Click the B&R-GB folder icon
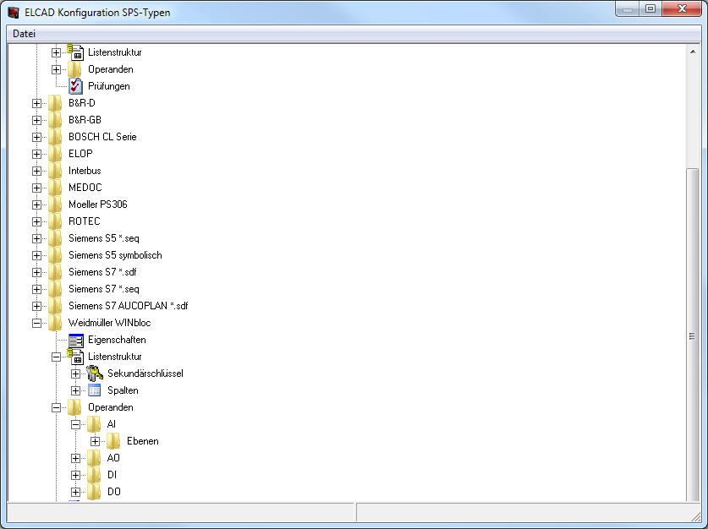Screen dimensions: 708x529 (x=55, y=120)
